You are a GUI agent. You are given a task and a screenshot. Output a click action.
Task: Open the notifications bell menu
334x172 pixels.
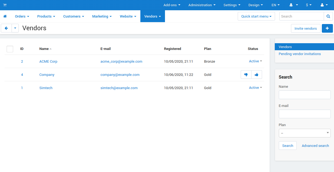point(294,5)
